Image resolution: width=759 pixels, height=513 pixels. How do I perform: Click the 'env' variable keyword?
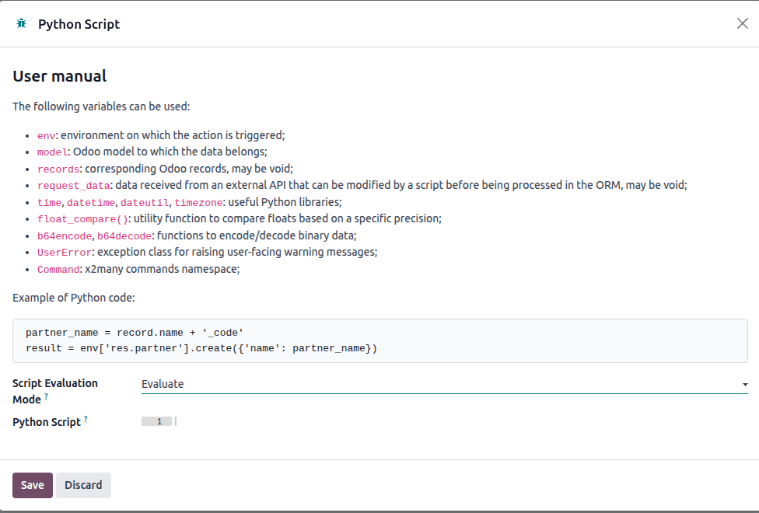coord(46,135)
